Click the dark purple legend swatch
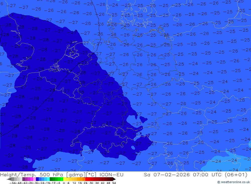The image size is (251, 184). (x=24, y=179)
